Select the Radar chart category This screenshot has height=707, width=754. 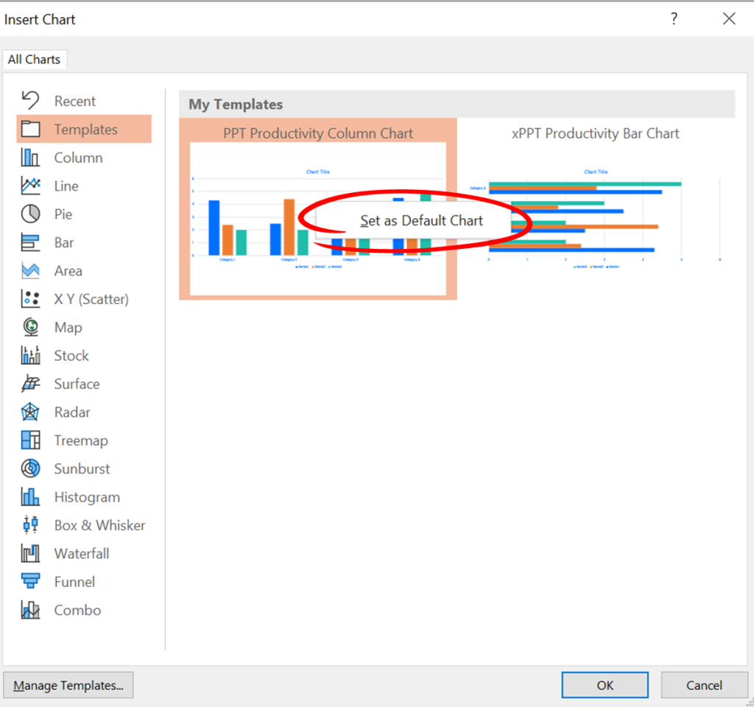(71, 412)
